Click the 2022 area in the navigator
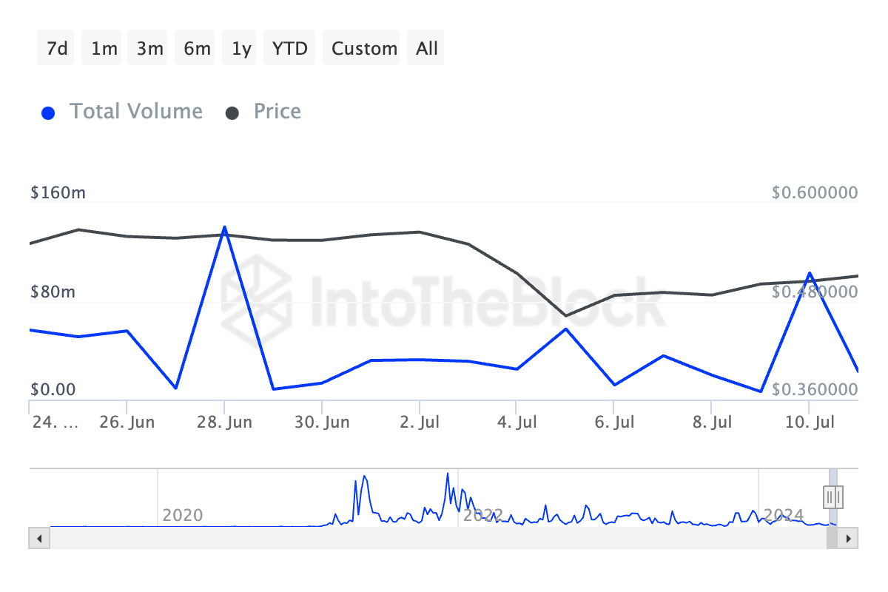The height and width of the screenshot is (592, 888). [482, 515]
